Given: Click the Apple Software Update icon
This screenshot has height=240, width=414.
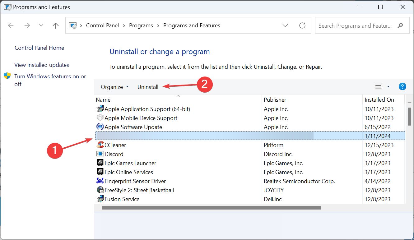Looking at the screenshot, I should point(100,127).
